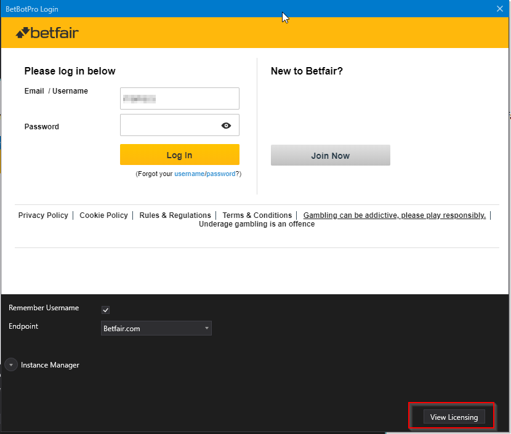
Task: Open the Privacy Policy link
Action: [43, 215]
